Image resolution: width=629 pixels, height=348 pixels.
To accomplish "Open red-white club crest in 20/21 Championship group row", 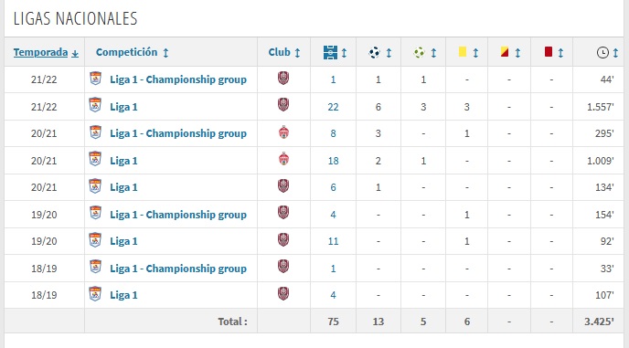I will (283, 132).
